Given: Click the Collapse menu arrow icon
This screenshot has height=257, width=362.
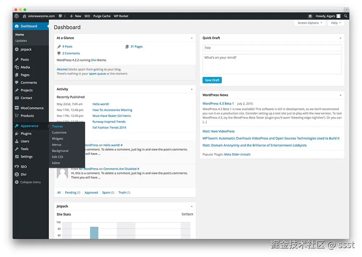Looking at the screenshot, I should [x=17, y=182].
